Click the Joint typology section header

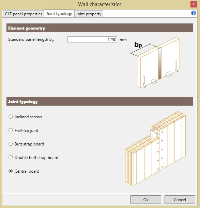tap(100, 101)
